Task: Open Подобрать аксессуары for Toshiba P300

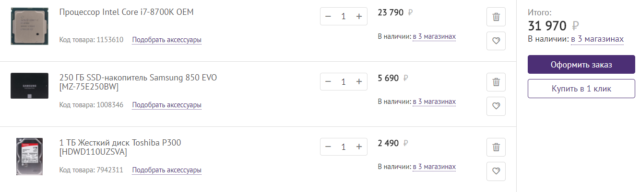Action: click(x=166, y=170)
